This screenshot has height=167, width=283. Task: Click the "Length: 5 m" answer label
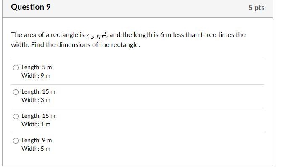pos(37,68)
